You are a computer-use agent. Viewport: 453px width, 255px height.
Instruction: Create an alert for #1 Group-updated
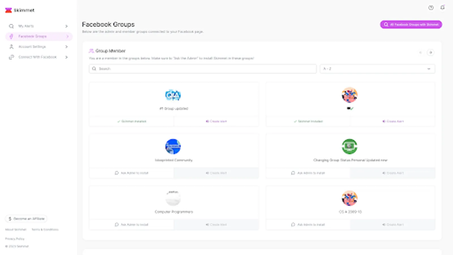click(216, 121)
